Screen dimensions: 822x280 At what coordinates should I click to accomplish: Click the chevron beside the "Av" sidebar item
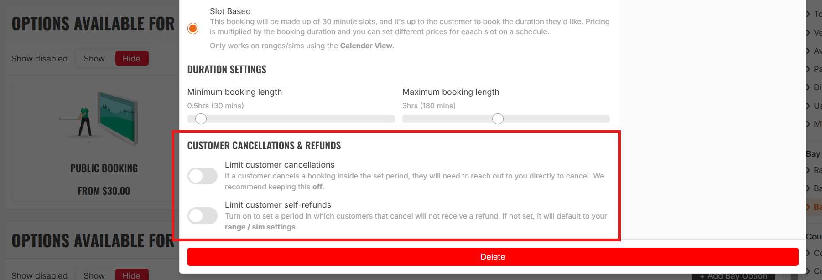[x=809, y=51]
